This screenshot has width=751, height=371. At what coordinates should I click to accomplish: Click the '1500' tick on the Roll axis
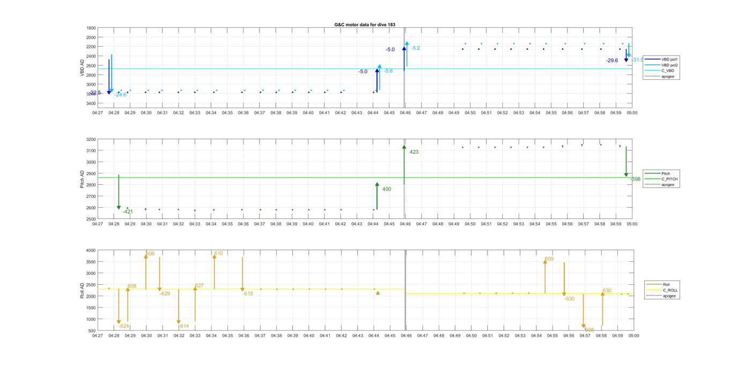click(91, 308)
